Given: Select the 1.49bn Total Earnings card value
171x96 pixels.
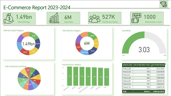Looking at the screenshot, I should coord(24,17).
